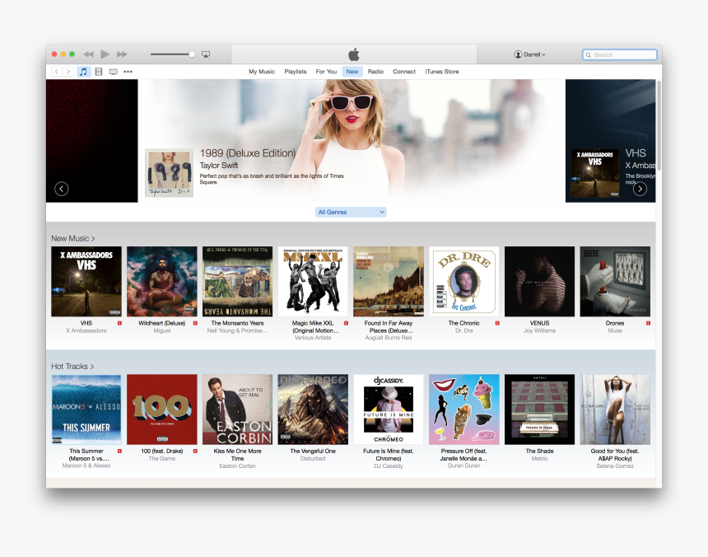708x557 pixels.
Task: Open the 1989 (Deluxe Edition) title
Action: point(248,153)
